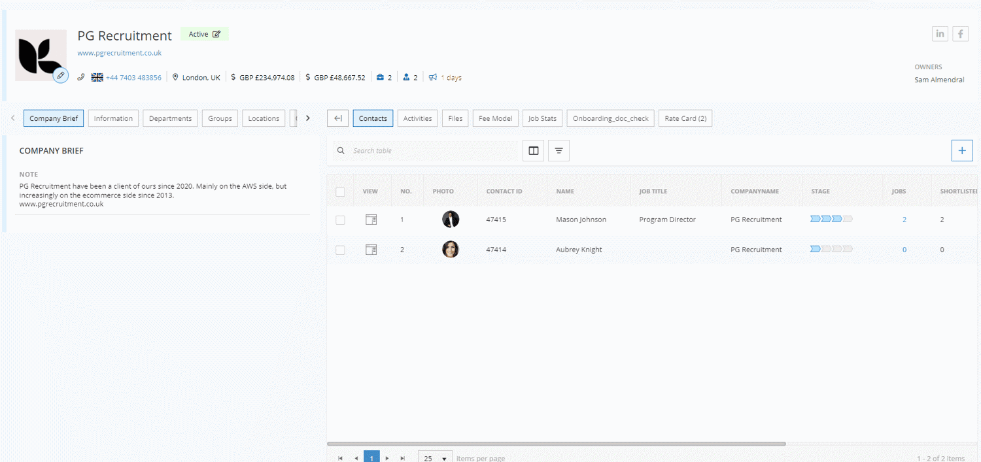Open the Groups tab
The width and height of the screenshot is (981, 462).
click(x=220, y=118)
